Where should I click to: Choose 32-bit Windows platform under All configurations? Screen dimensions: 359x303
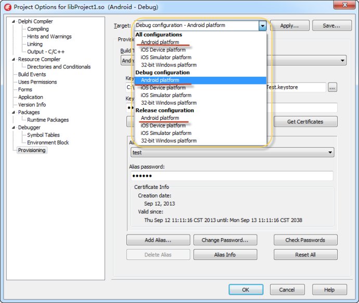[169, 65]
